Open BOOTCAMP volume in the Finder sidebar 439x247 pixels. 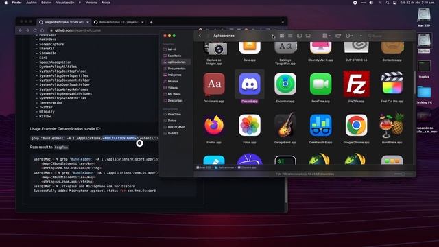[176, 127]
